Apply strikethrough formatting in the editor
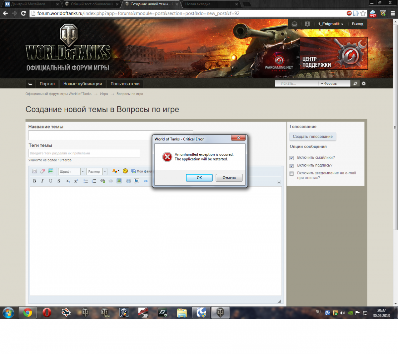The width and height of the screenshot is (398, 354). [59, 181]
